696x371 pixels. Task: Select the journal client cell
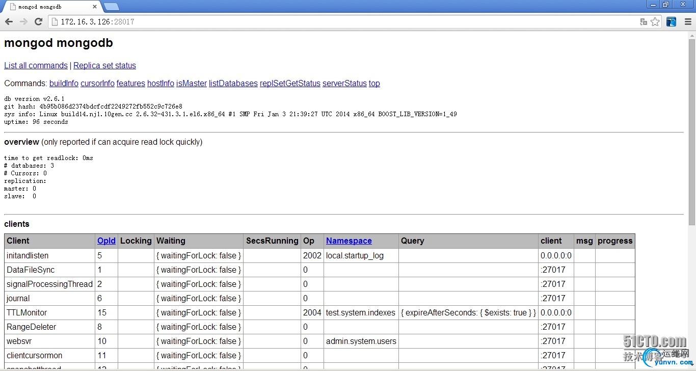click(x=49, y=298)
